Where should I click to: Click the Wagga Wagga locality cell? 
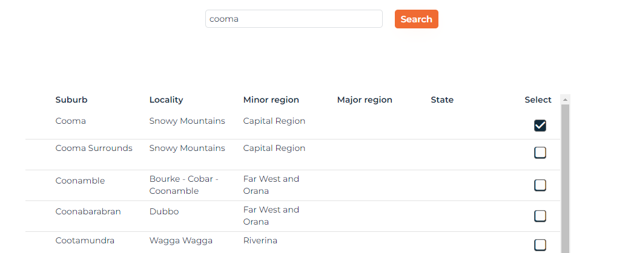click(x=180, y=240)
